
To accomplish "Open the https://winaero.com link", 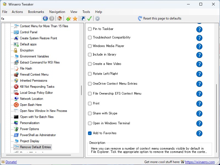I will point(200,162).
